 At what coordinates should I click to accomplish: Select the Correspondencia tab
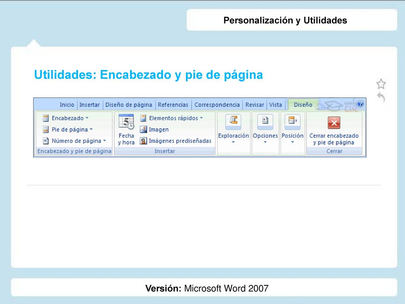pos(217,104)
